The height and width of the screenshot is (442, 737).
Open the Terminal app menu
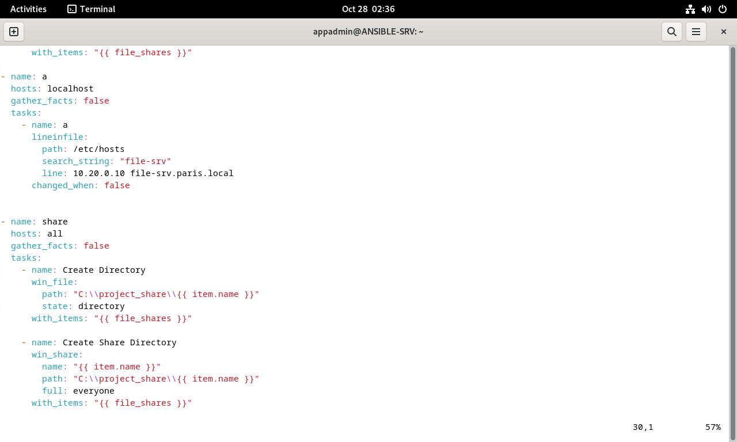click(x=92, y=9)
